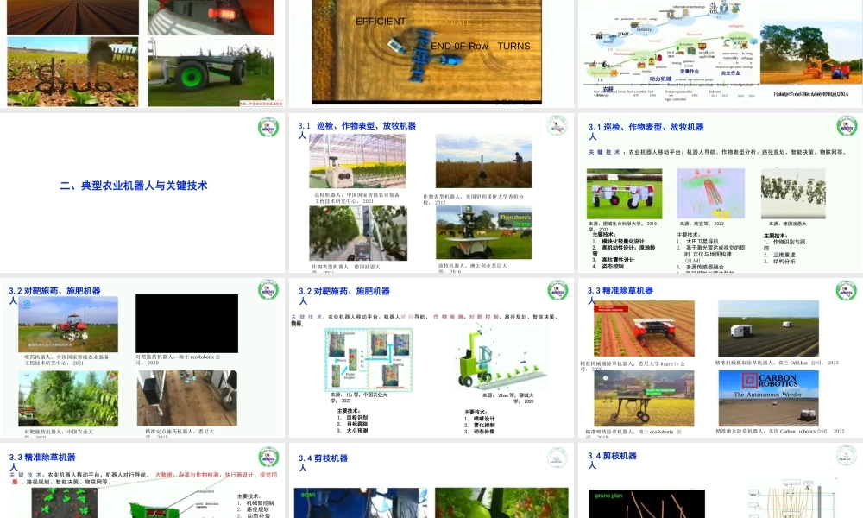
Task: Select the 3.1 slide showing four robot photos
Action: click(x=431, y=193)
